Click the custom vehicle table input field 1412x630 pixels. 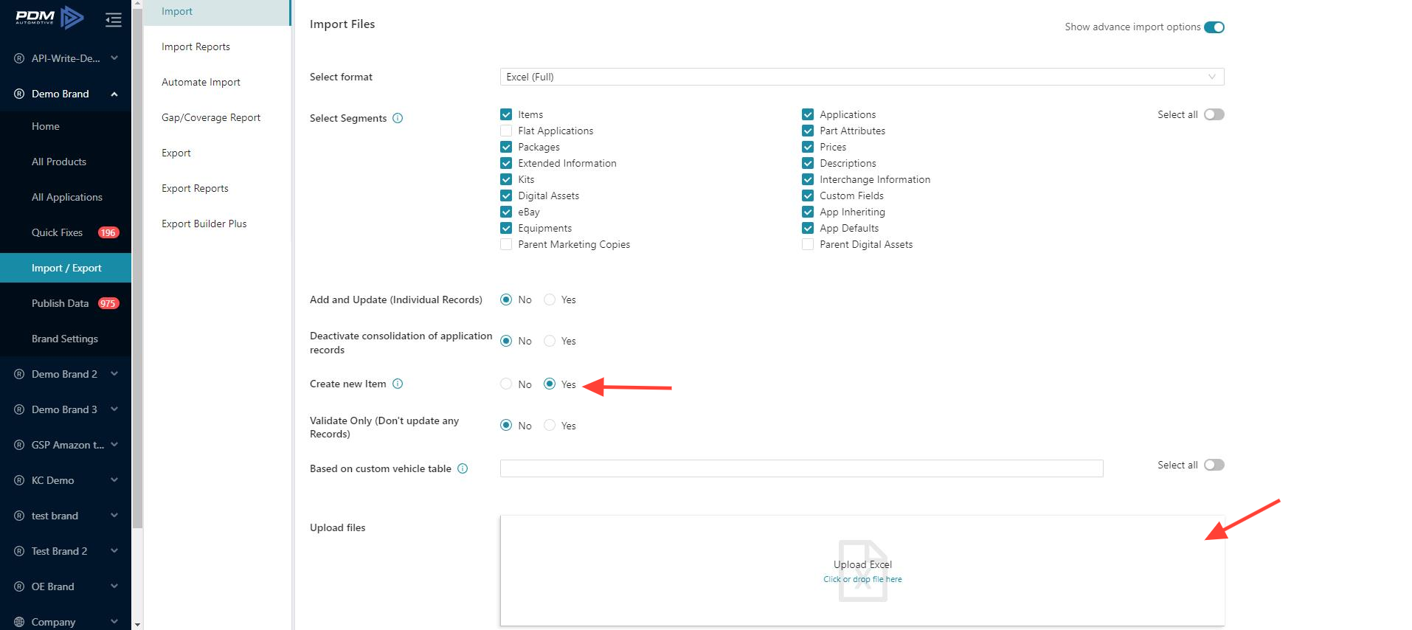tap(801, 468)
